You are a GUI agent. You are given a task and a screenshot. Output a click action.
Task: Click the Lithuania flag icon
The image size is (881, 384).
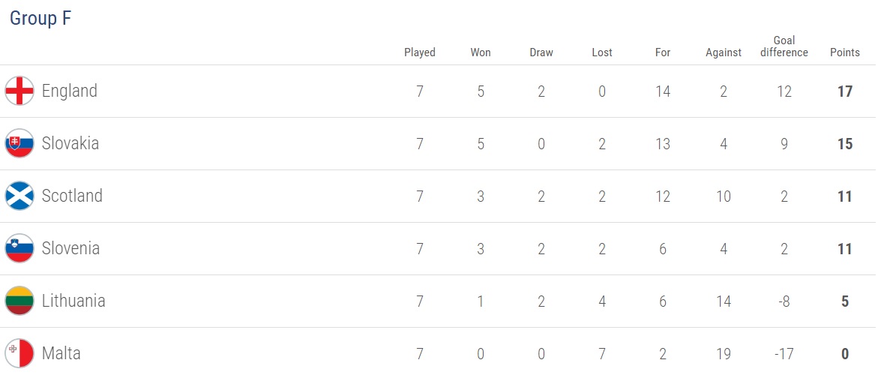[19, 301]
